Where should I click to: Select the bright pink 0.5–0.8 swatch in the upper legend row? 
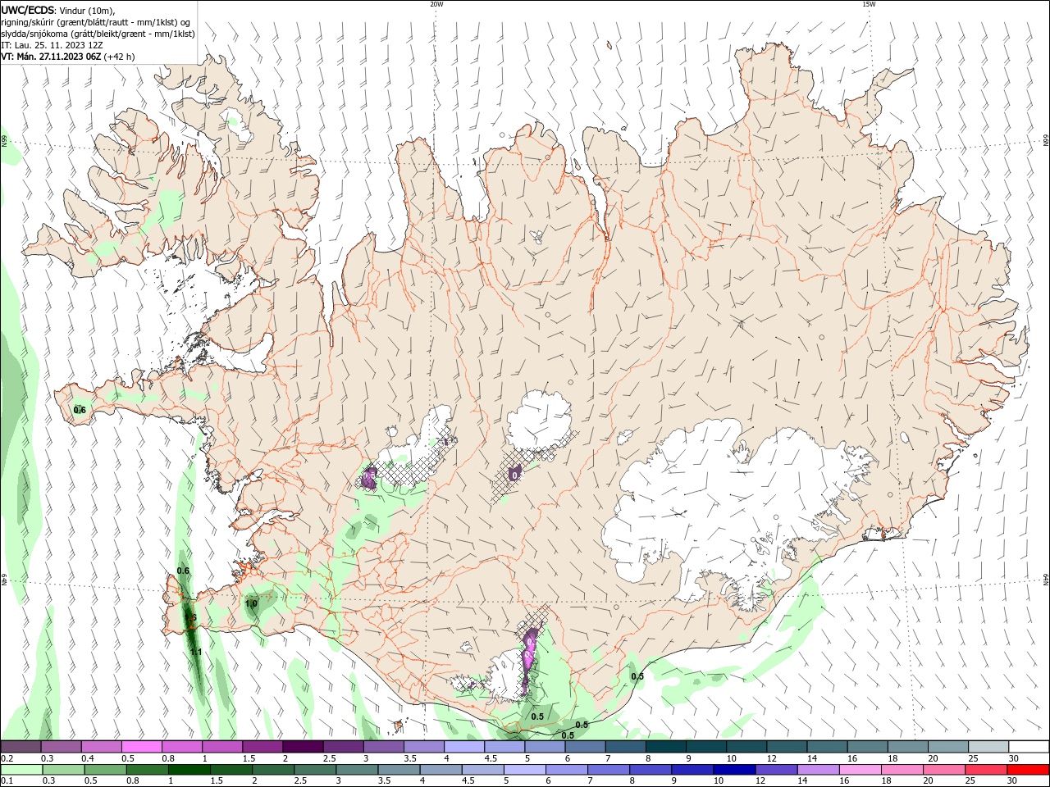pyautogui.click(x=142, y=747)
